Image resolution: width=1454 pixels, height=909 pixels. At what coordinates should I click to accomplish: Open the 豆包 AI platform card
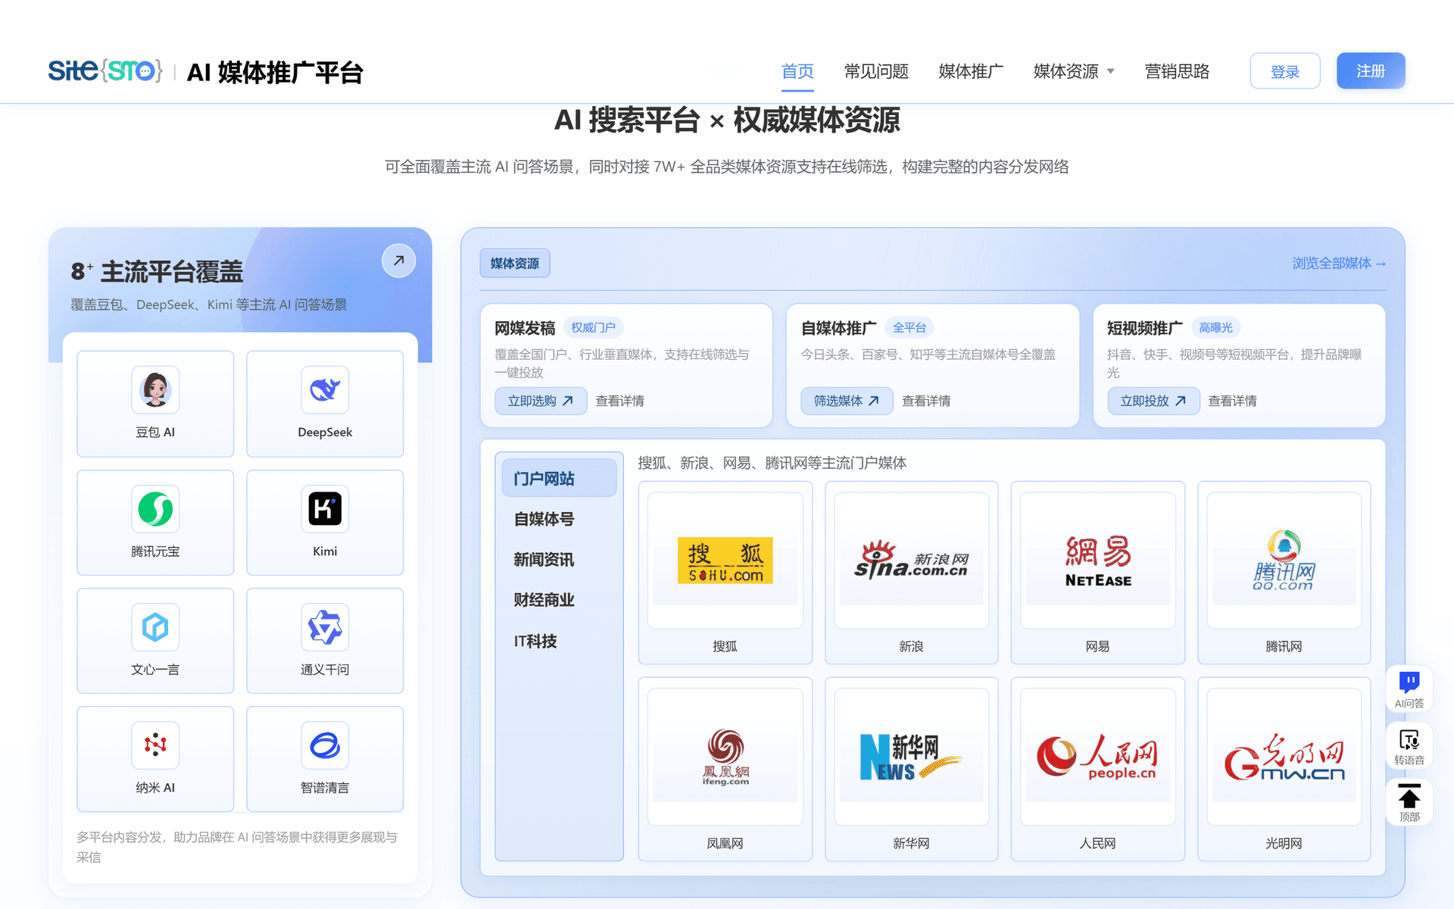click(155, 404)
